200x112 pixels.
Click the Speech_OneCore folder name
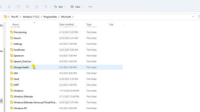(x=22, y=62)
